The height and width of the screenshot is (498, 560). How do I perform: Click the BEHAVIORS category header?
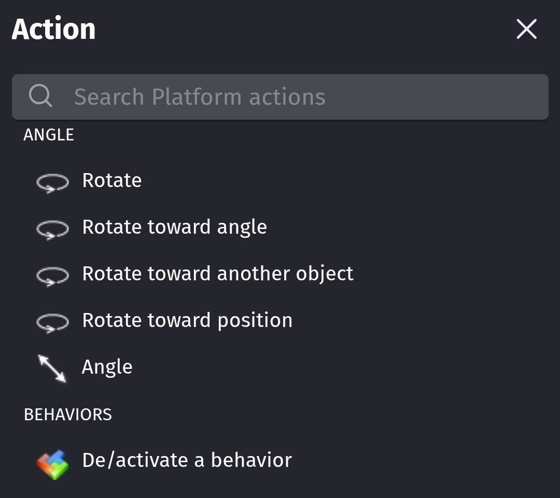pyautogui.click(x=68, y=415)
